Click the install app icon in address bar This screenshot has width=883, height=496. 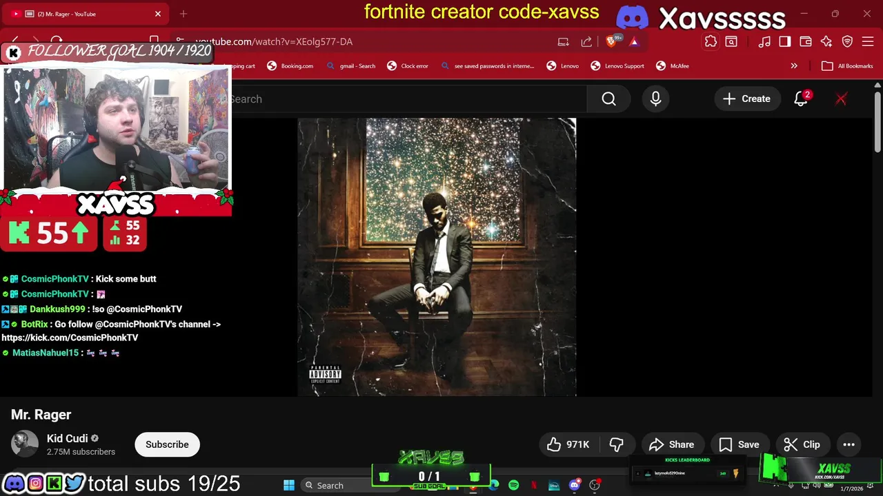(564, 41)
